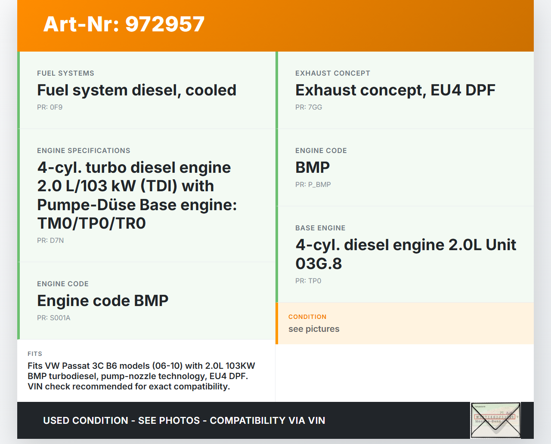Viewport: 551px width, 444px height.
Task: Click the USED CONDITION footer banner text
Action: point(184,421)
